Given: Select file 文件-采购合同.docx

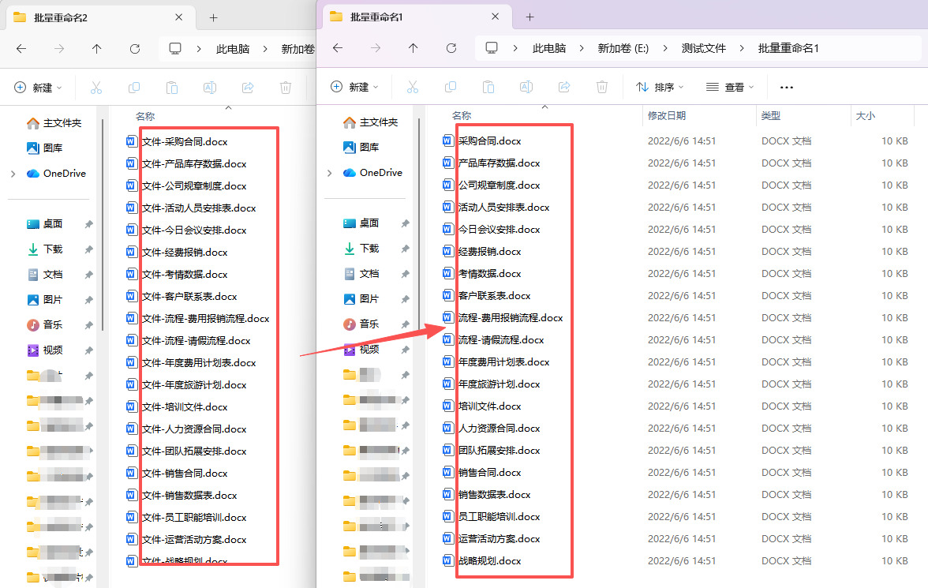Looking at the screenshot, I should pyautogui.click(x=177, y=141).
